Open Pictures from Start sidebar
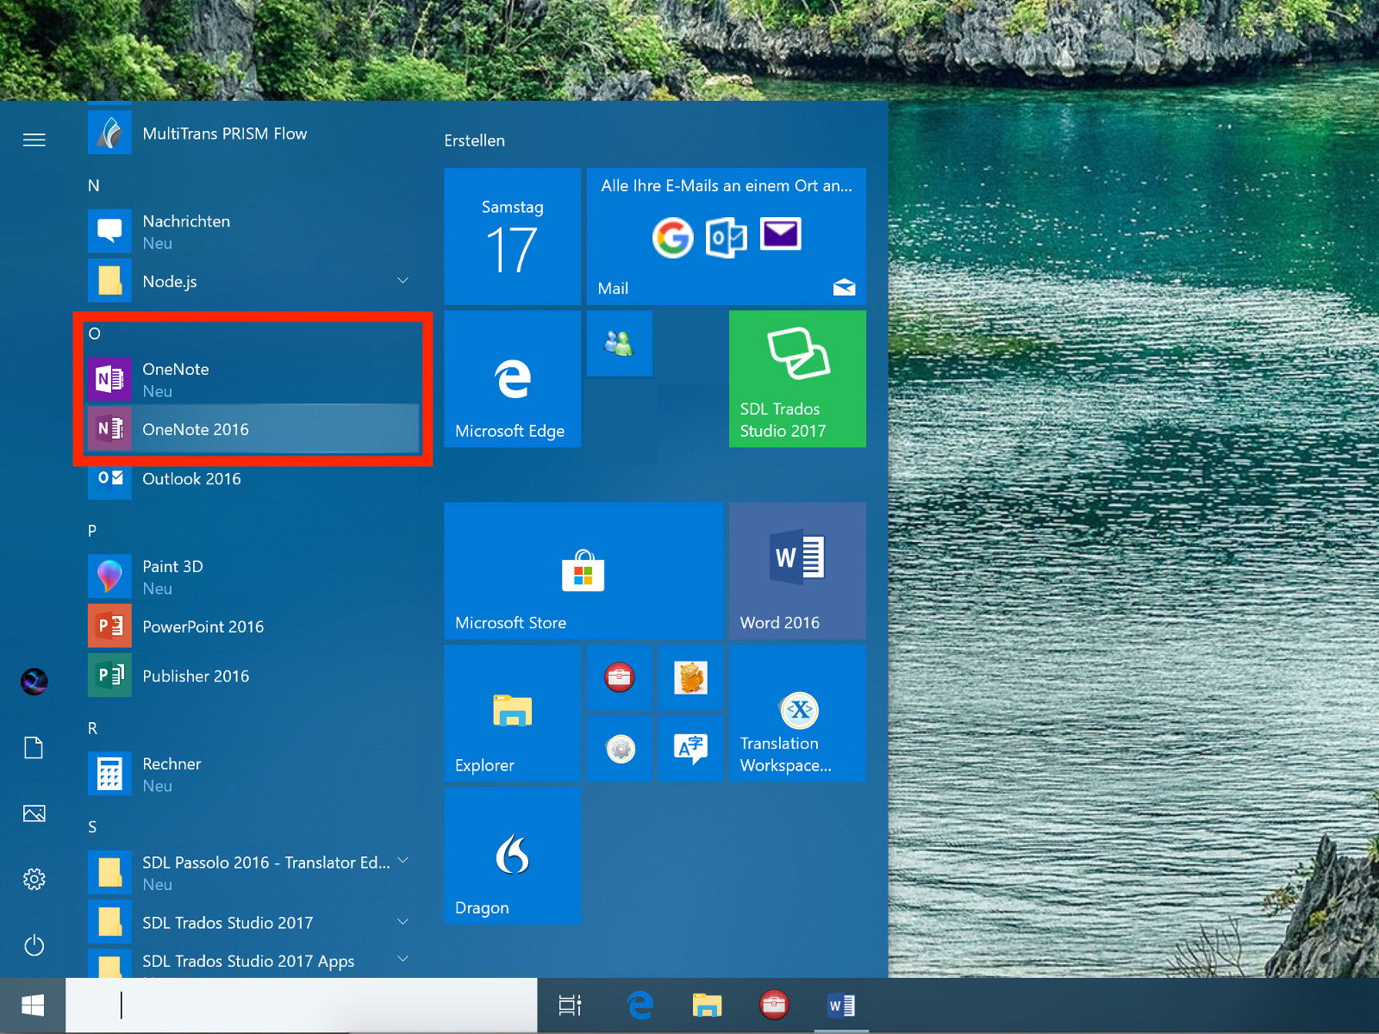Image resolution: width=1379 pixels, height=1034 pixels. click(34, 813)
